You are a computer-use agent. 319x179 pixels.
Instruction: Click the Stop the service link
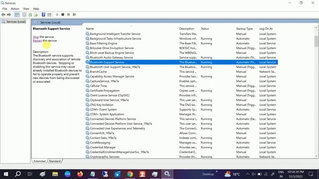click(x=36, y=37)
